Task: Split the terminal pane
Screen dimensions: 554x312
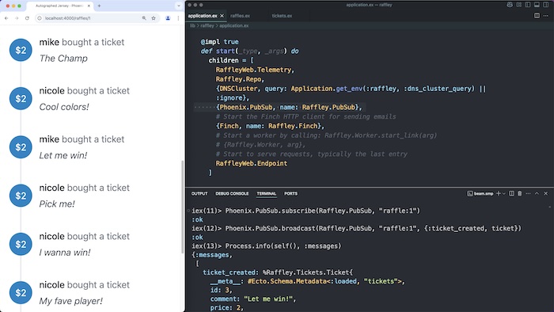Action: pos(511,194)
